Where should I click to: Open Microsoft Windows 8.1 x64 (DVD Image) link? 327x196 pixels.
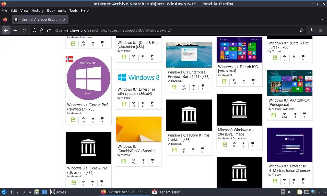(x=236, y=132)
